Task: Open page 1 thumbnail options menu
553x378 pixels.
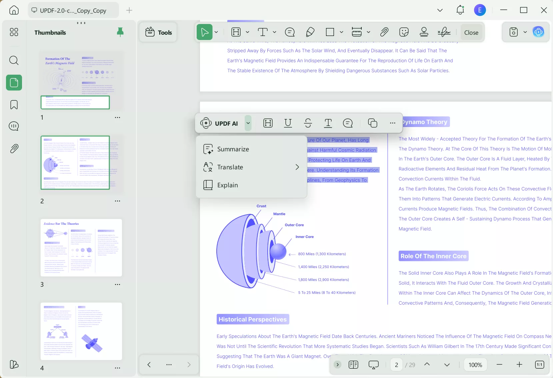Action: click(x=117, y=117)
